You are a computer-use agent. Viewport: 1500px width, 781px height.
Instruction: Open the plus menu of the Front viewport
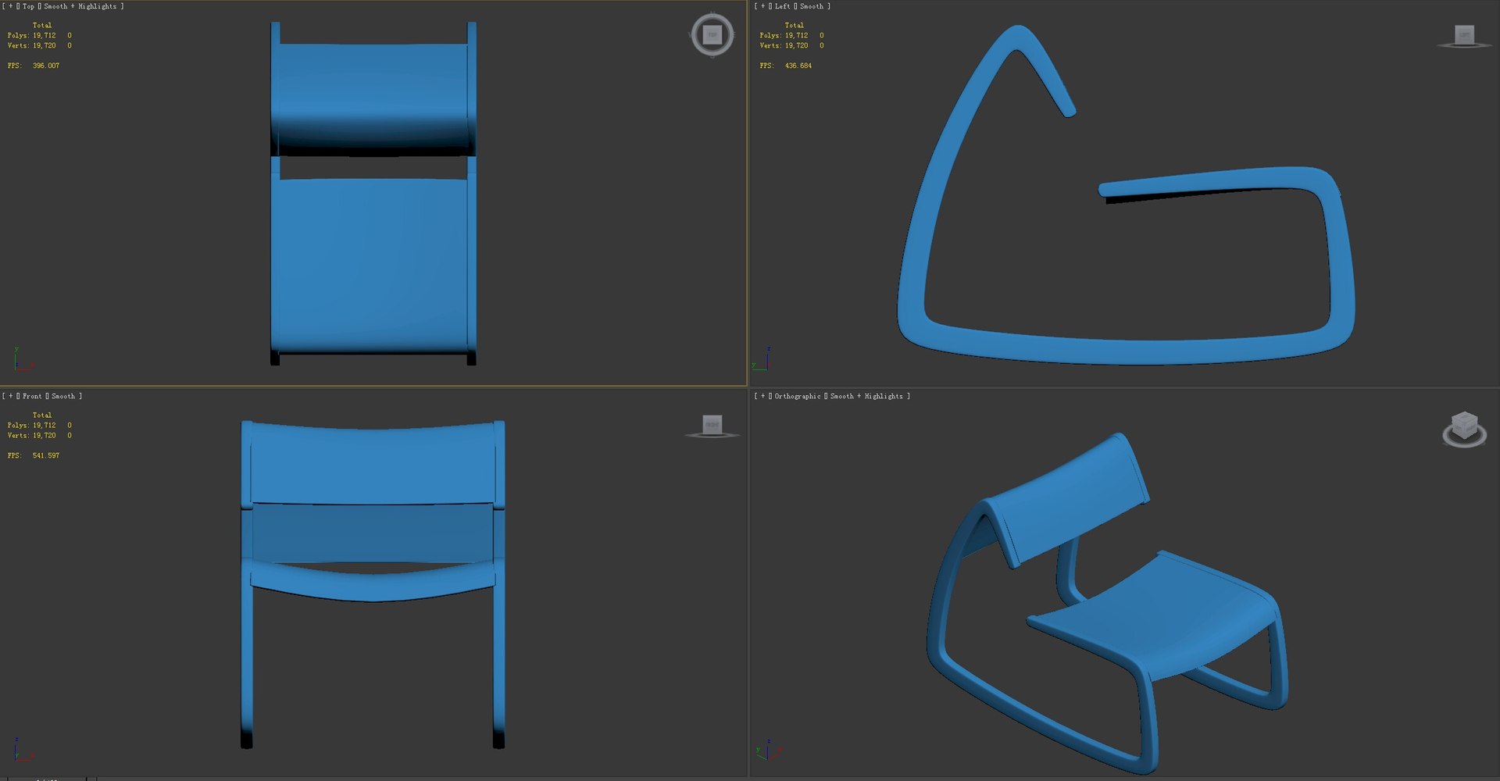point(10,396)
